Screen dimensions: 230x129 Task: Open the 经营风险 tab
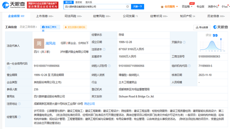[x=102, y=16]
